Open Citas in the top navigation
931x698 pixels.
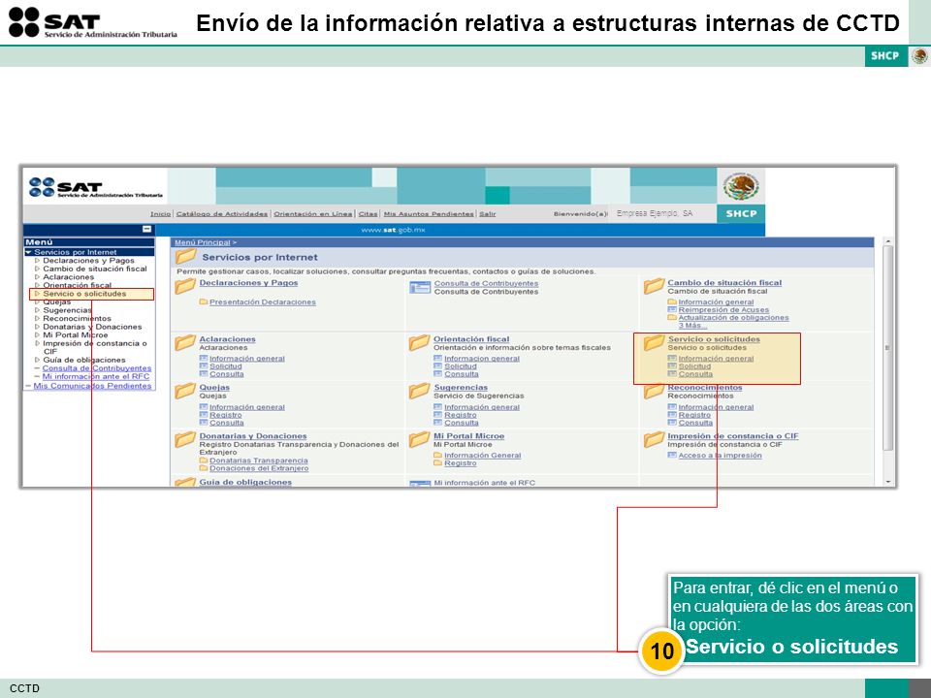coord(369,213)
